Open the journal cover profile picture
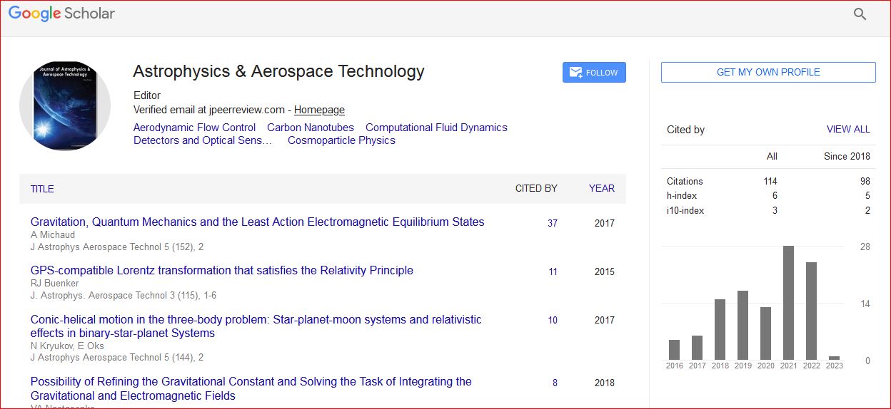 65,105
